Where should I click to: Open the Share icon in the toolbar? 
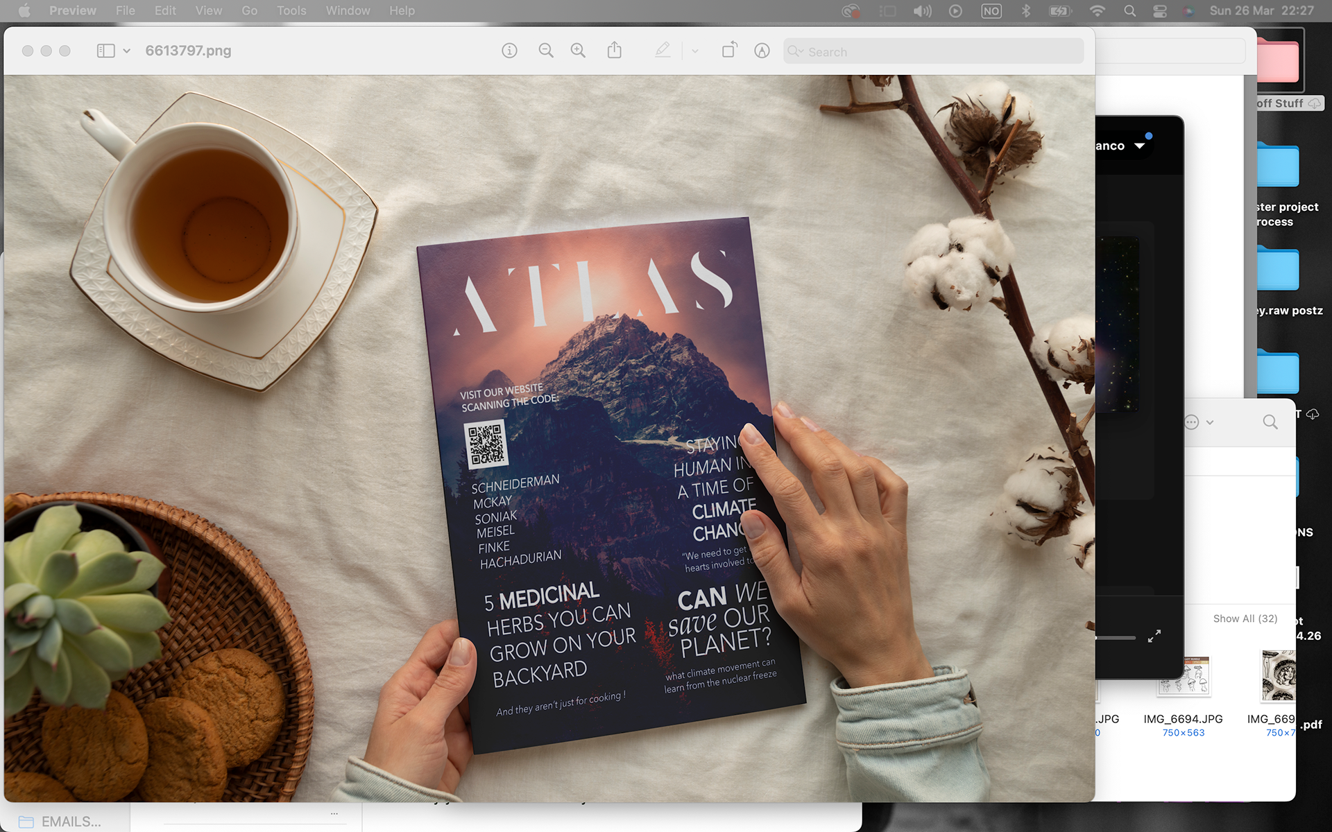click(614, 51)
